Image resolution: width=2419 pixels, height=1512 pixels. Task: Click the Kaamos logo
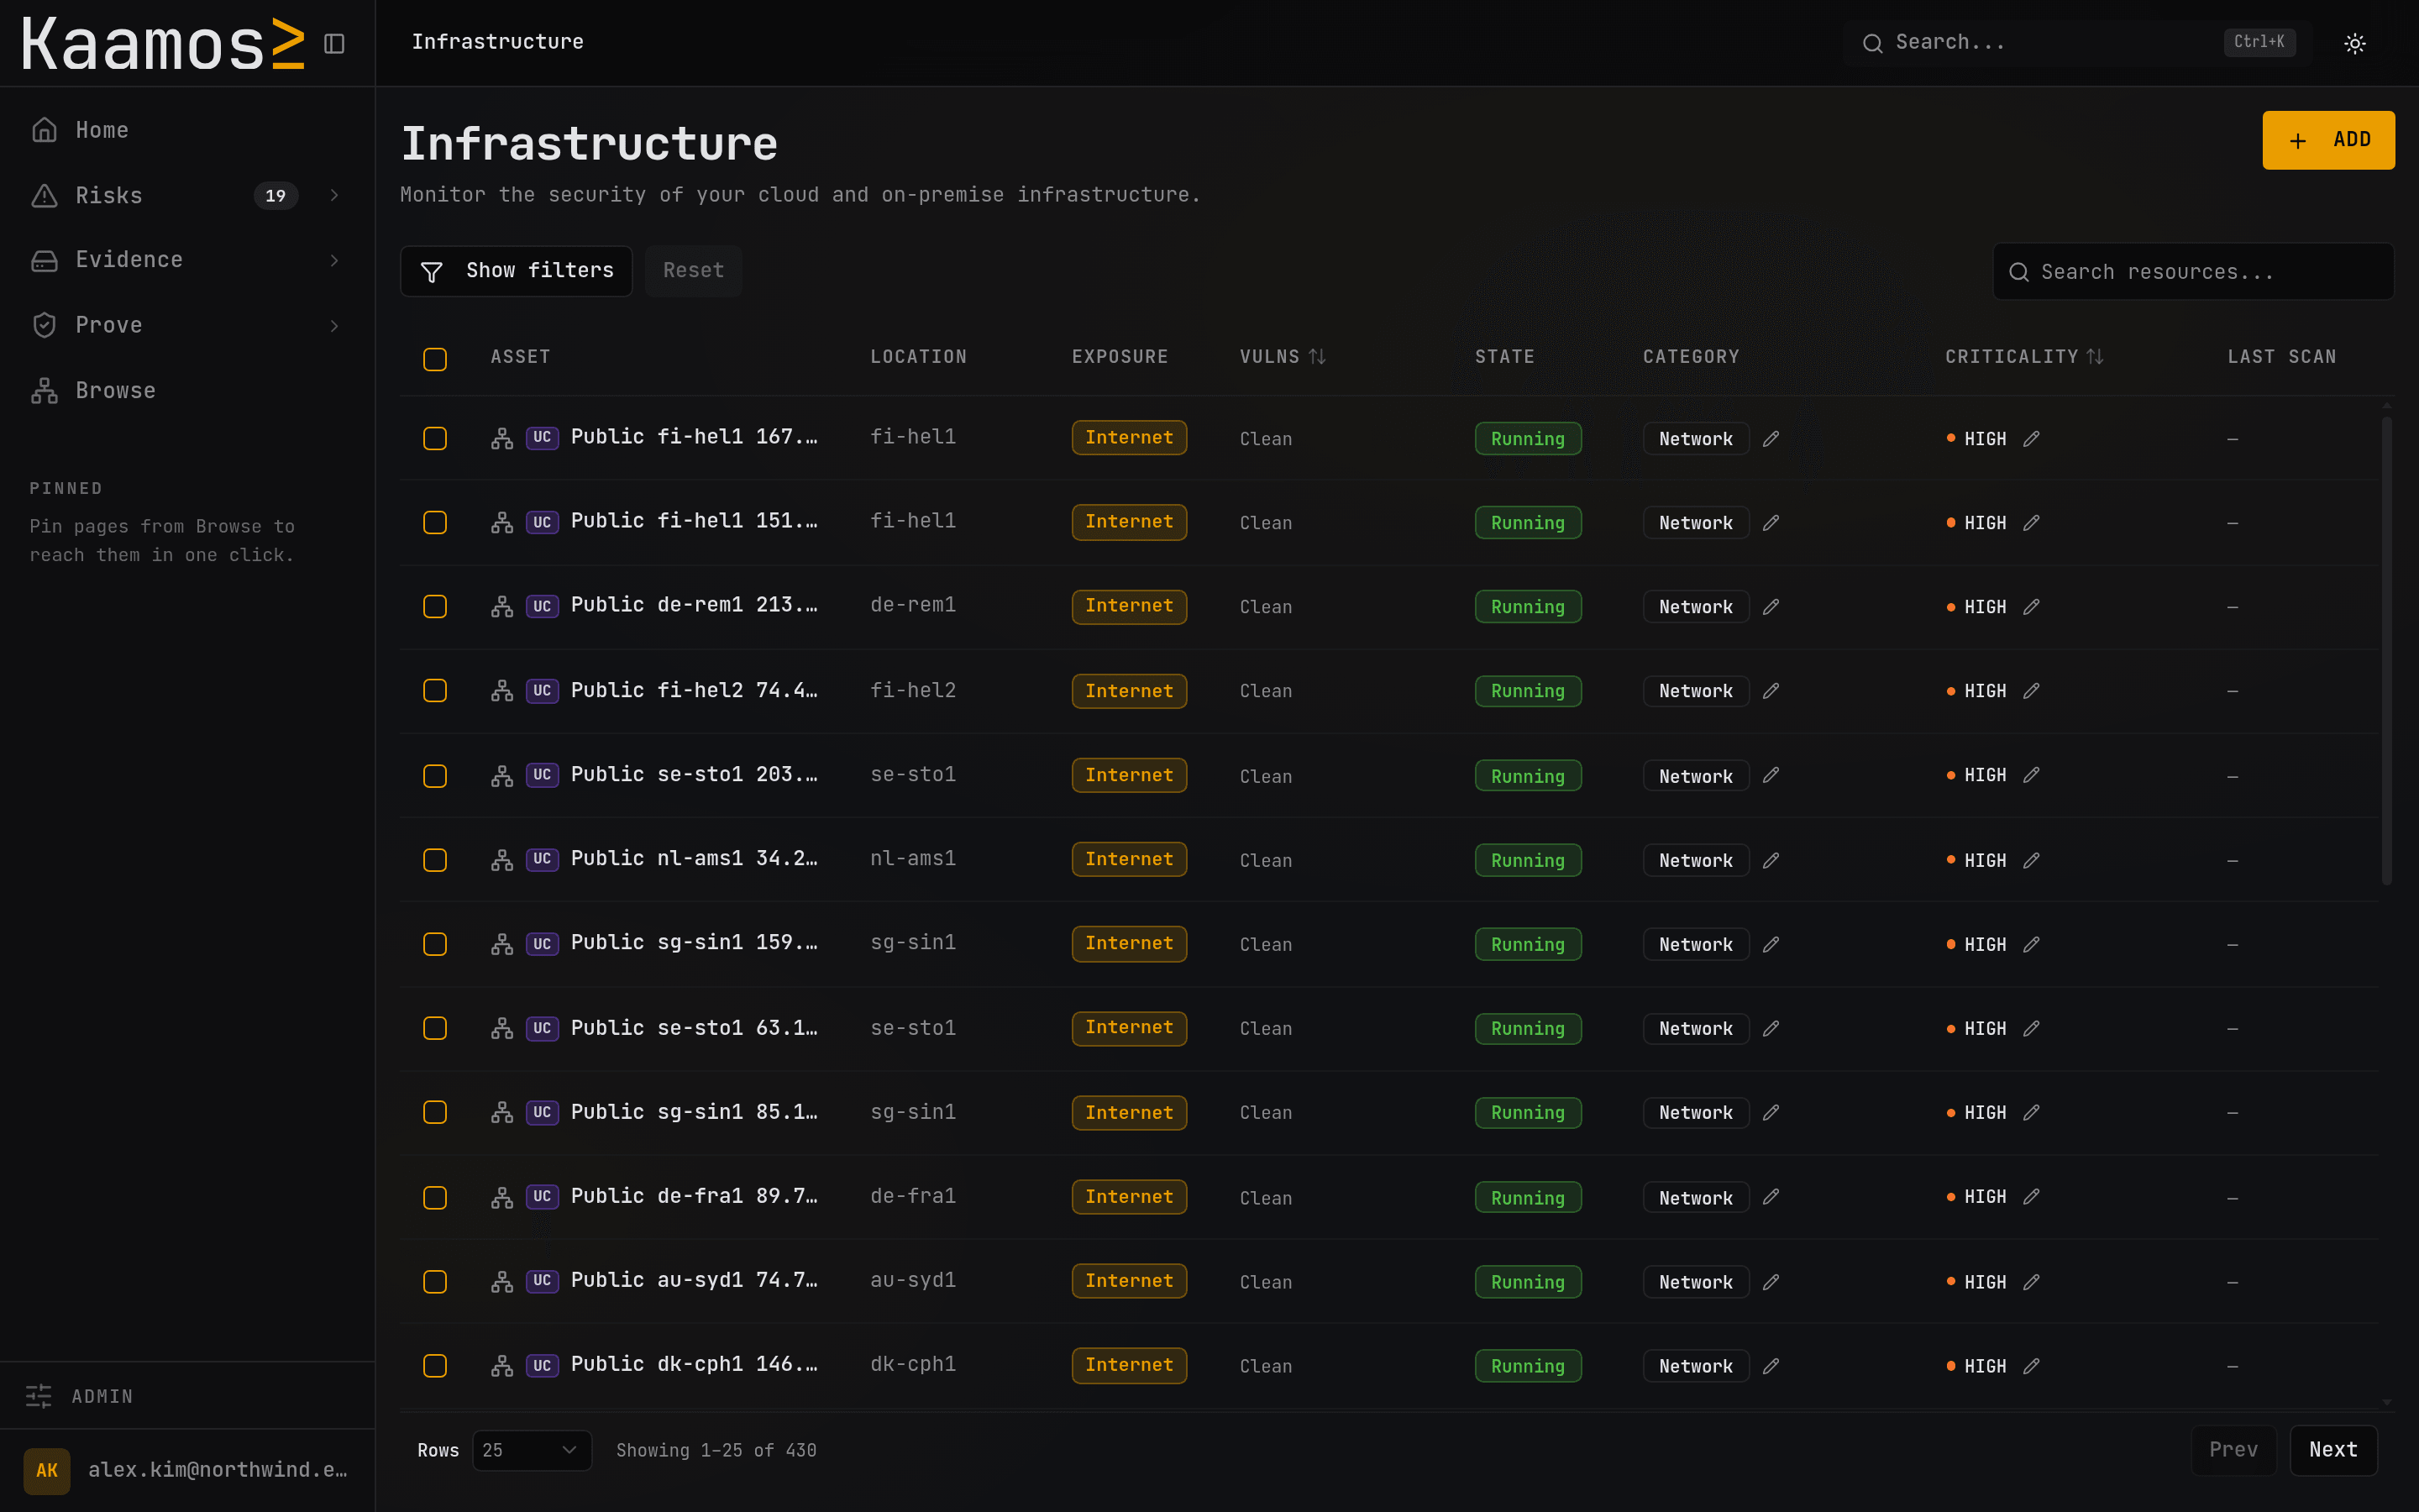(163, 44)
